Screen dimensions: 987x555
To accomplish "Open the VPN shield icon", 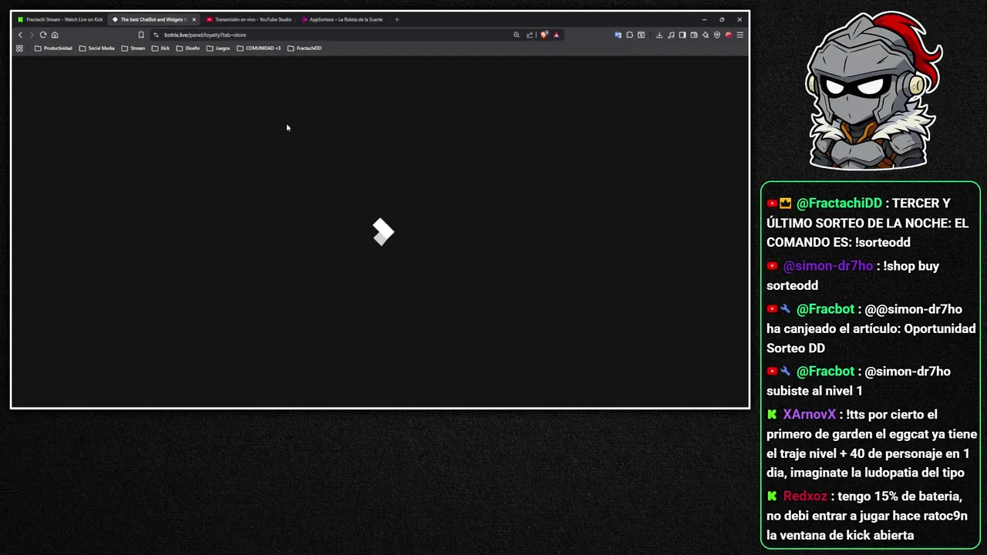I will pos(717,35).
